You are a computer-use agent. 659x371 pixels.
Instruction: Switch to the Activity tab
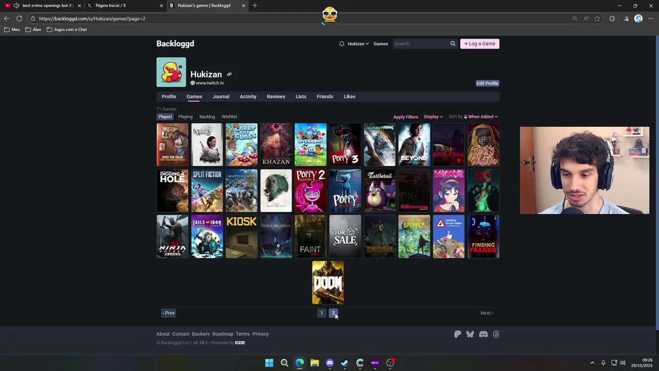pos(248,97)
